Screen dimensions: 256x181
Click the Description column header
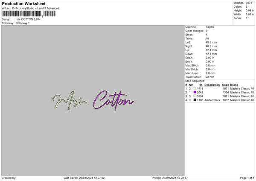pos(212,85)
